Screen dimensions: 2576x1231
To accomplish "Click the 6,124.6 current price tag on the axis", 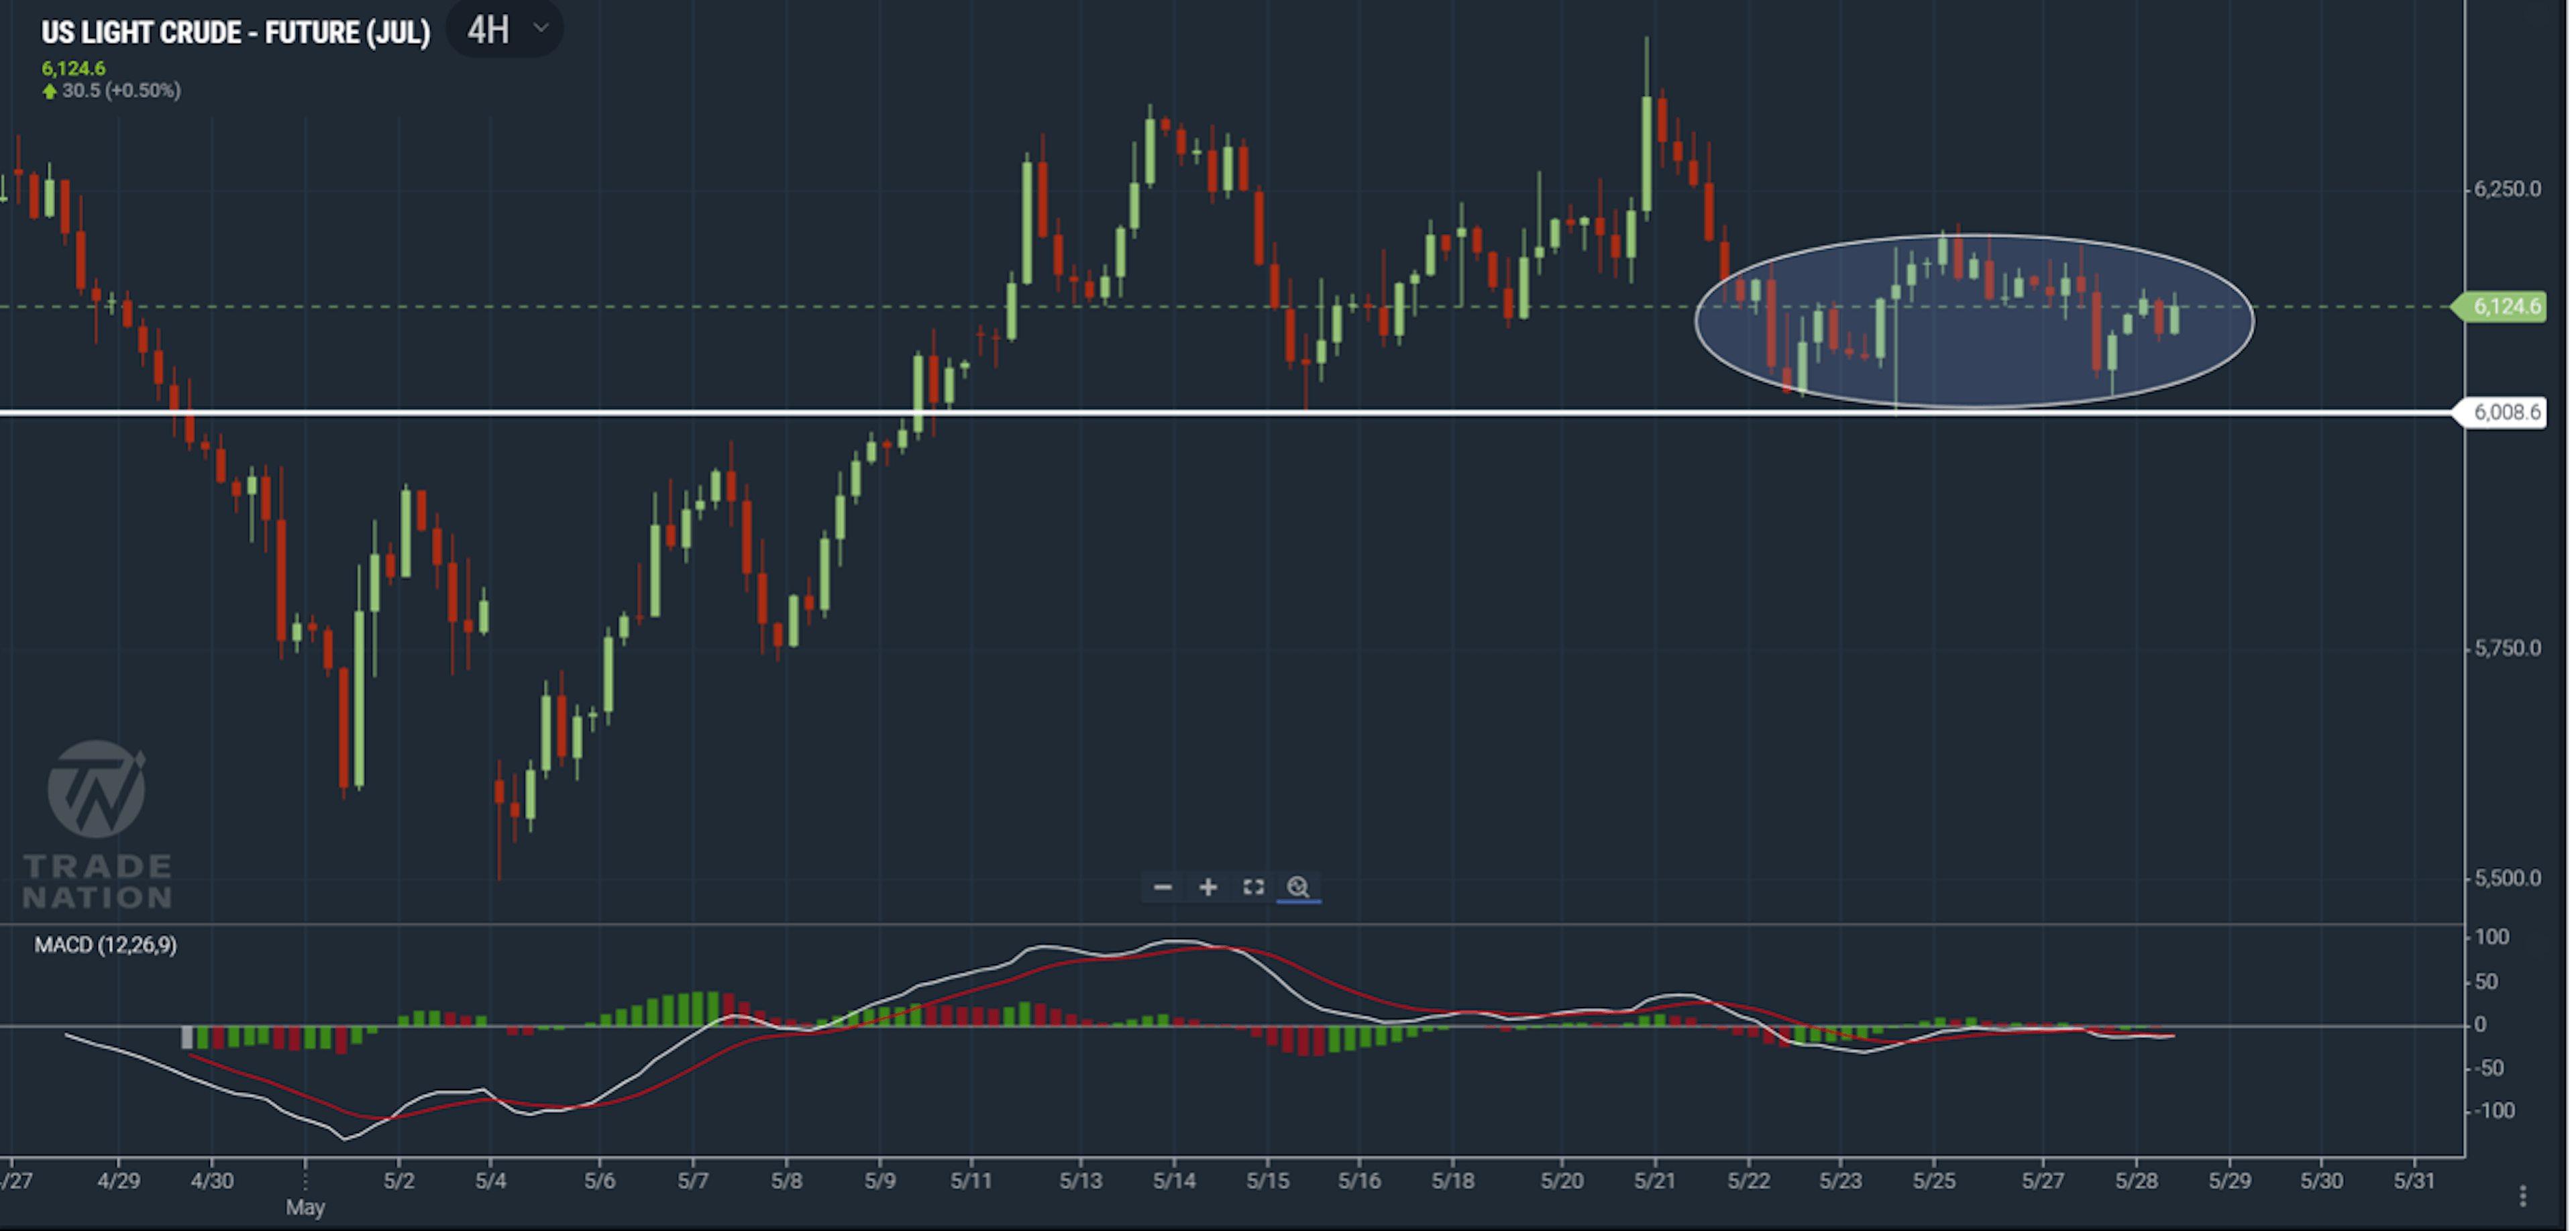I will [2499, 306].
